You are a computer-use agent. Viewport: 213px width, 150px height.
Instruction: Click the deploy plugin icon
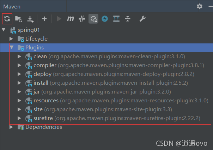(29, 74)
